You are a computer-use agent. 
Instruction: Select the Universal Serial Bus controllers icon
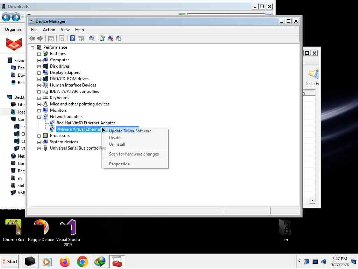click(x=45, y=148)
